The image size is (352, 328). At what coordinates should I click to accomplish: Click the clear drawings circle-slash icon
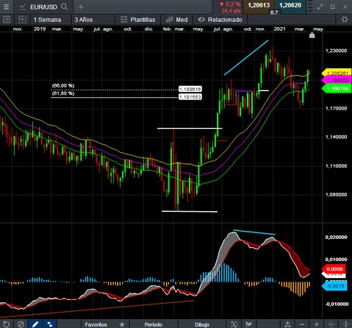pyautogui.click(x=21, y=324)
